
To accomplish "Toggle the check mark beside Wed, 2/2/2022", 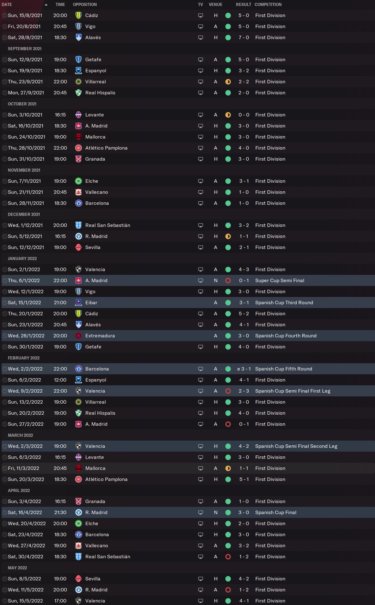I will 4,369.
